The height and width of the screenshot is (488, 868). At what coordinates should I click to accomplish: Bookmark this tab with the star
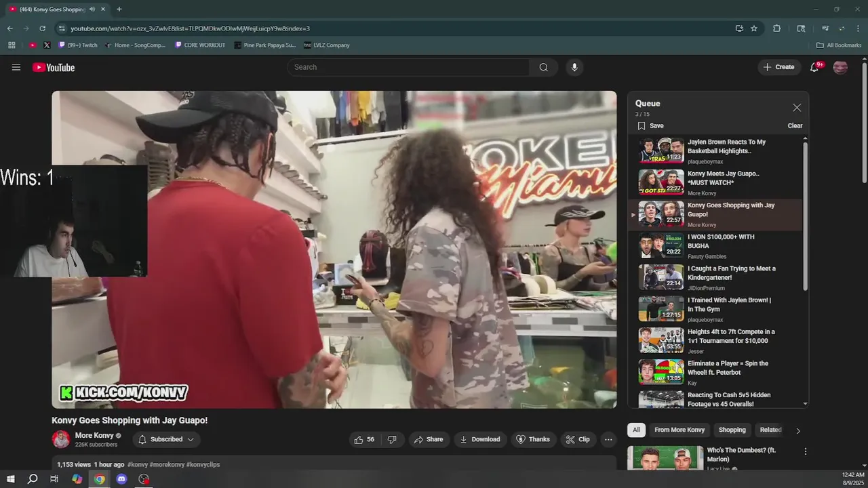pyautogui.click(x=754, y=28)
